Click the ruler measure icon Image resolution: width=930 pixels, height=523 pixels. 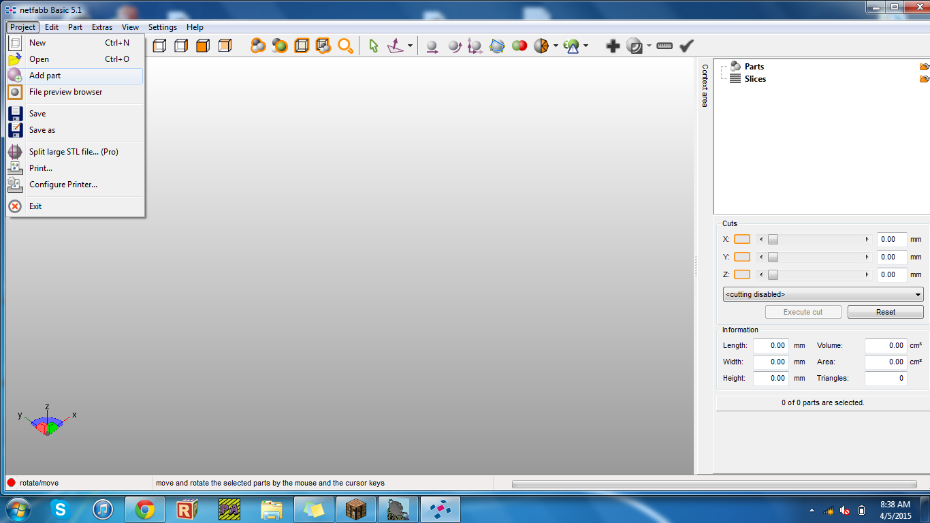pyautogui.click(x=664, y=46)
